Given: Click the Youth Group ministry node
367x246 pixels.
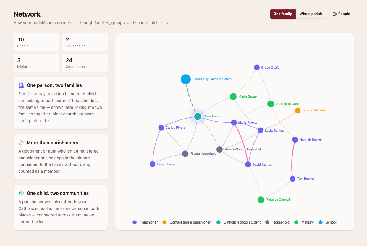Looking at the screenshot, I should (233, 97).
